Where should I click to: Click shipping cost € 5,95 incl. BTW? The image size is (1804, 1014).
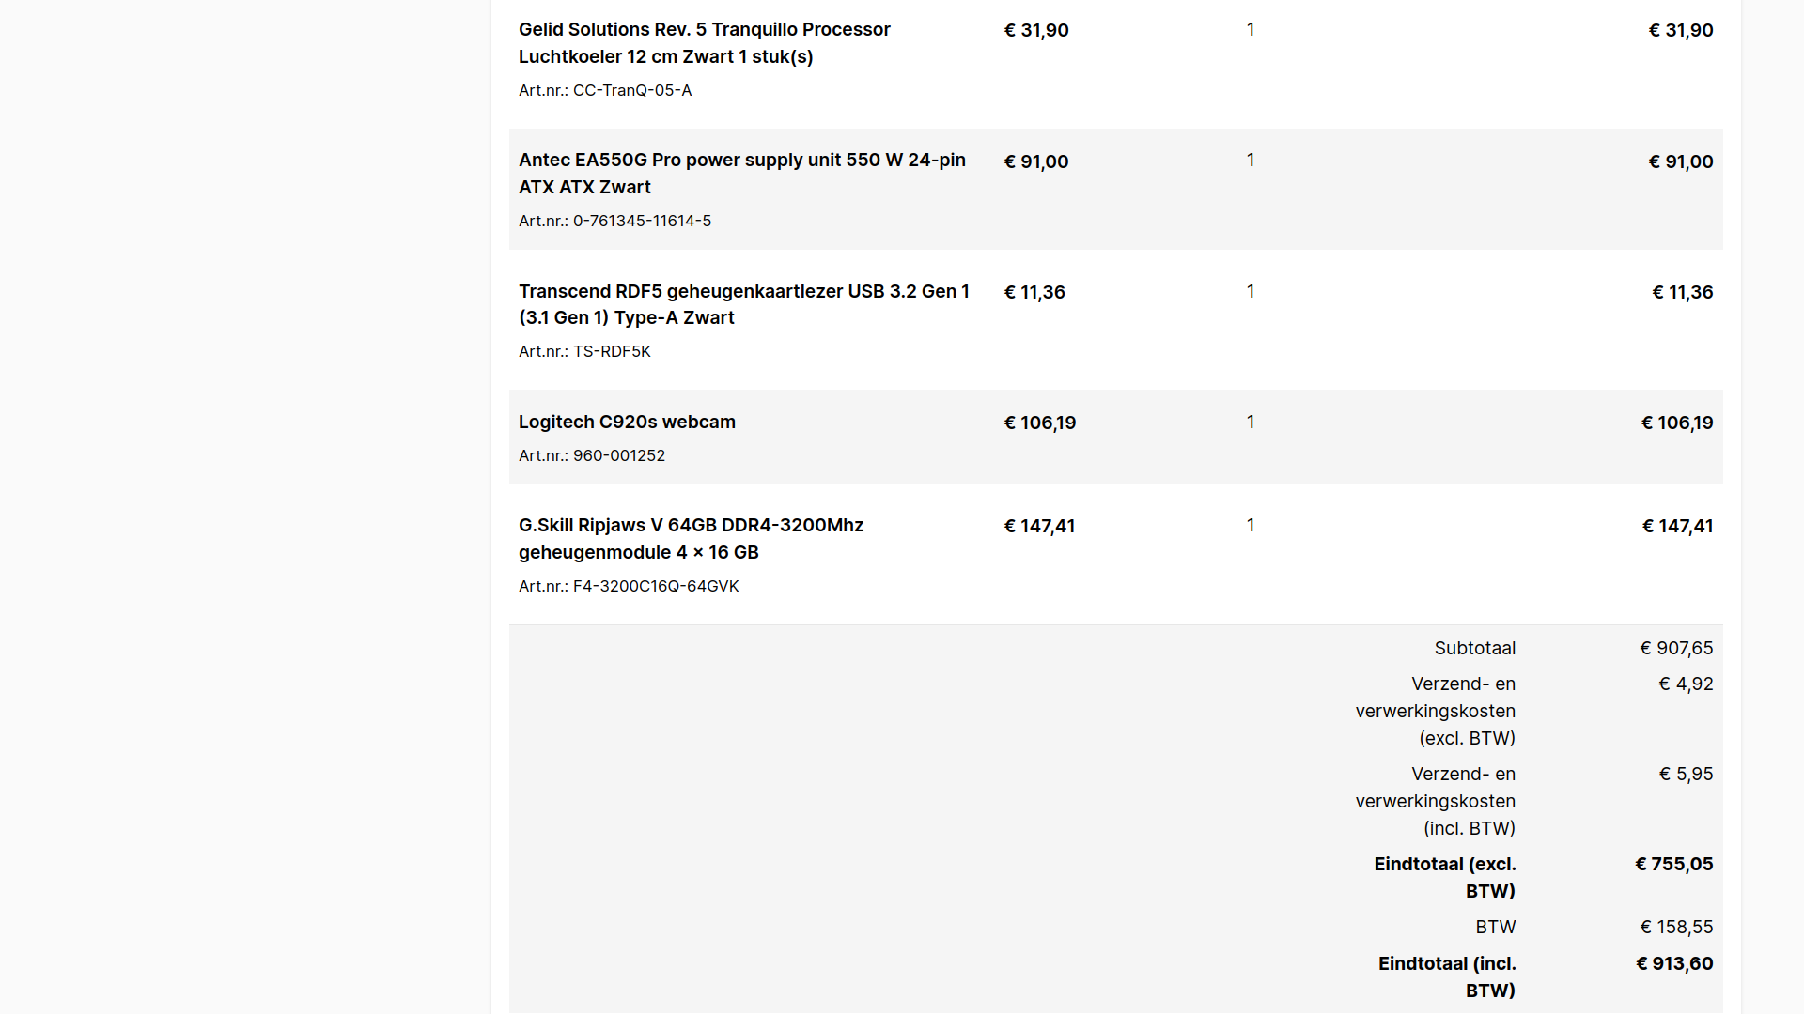1686,775
